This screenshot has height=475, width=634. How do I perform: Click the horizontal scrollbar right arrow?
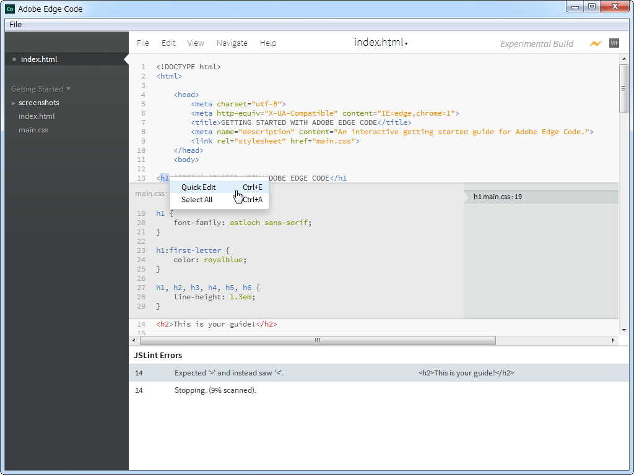(614, 340)
